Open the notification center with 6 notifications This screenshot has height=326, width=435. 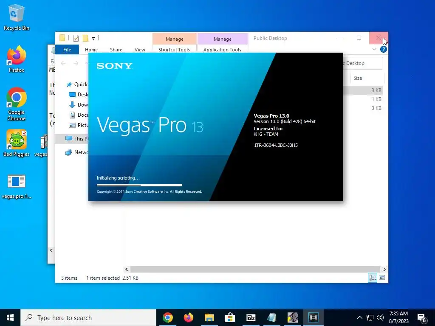[422, 318]
